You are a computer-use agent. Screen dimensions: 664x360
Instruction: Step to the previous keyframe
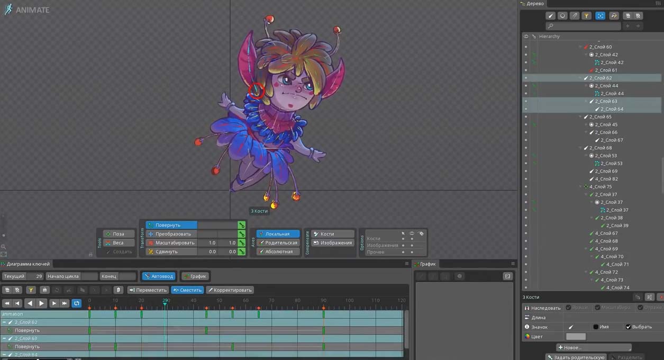17,303
